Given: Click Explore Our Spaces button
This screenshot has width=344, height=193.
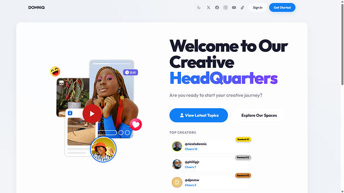Looking at the screenshot, I should [x=259, y=115].
